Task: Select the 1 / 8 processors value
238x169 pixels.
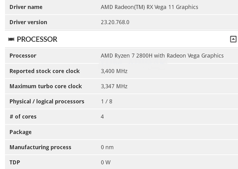Action: tap(106, 101)
